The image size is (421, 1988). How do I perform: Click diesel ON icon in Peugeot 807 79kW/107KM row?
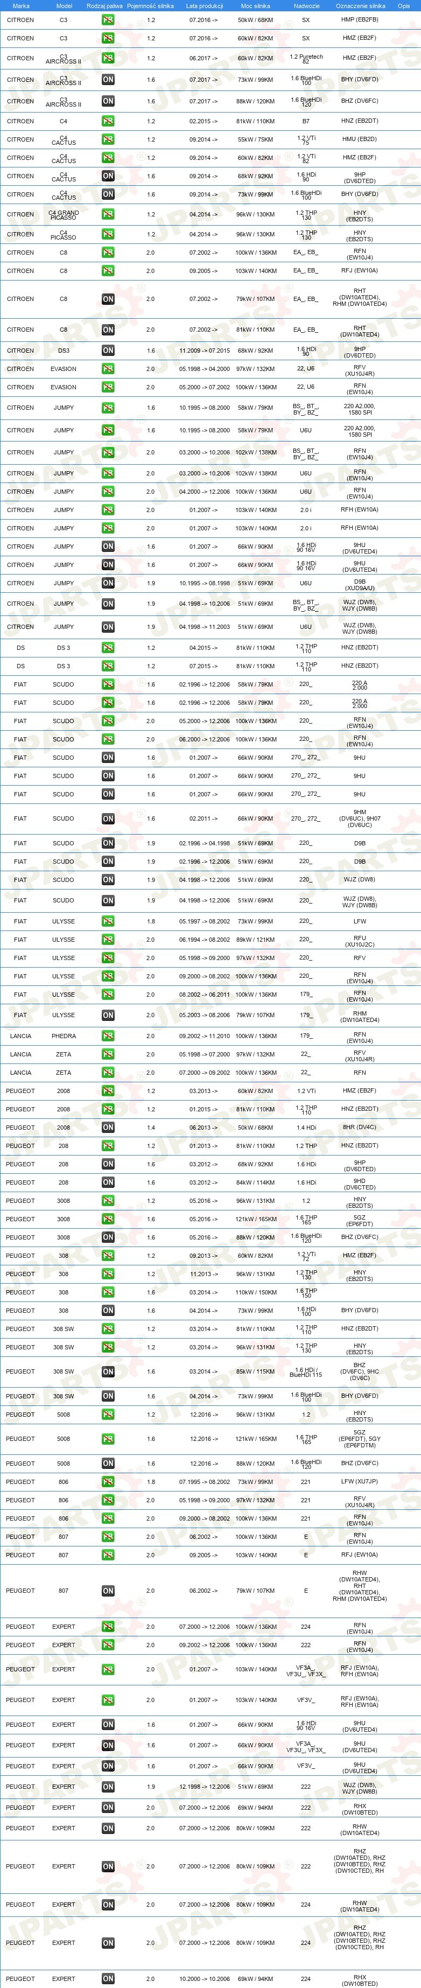pyautogui.click(x=108, y=1591)
